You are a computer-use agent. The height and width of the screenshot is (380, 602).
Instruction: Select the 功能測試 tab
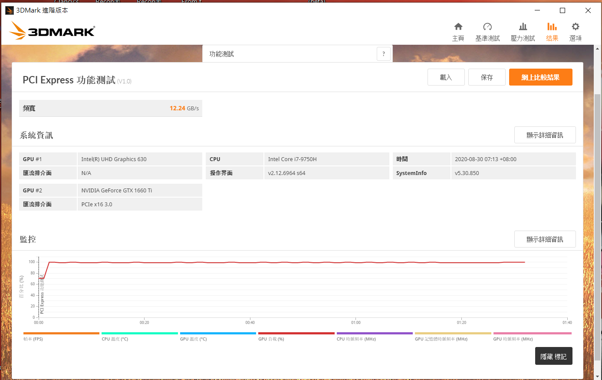coord(297,54)
